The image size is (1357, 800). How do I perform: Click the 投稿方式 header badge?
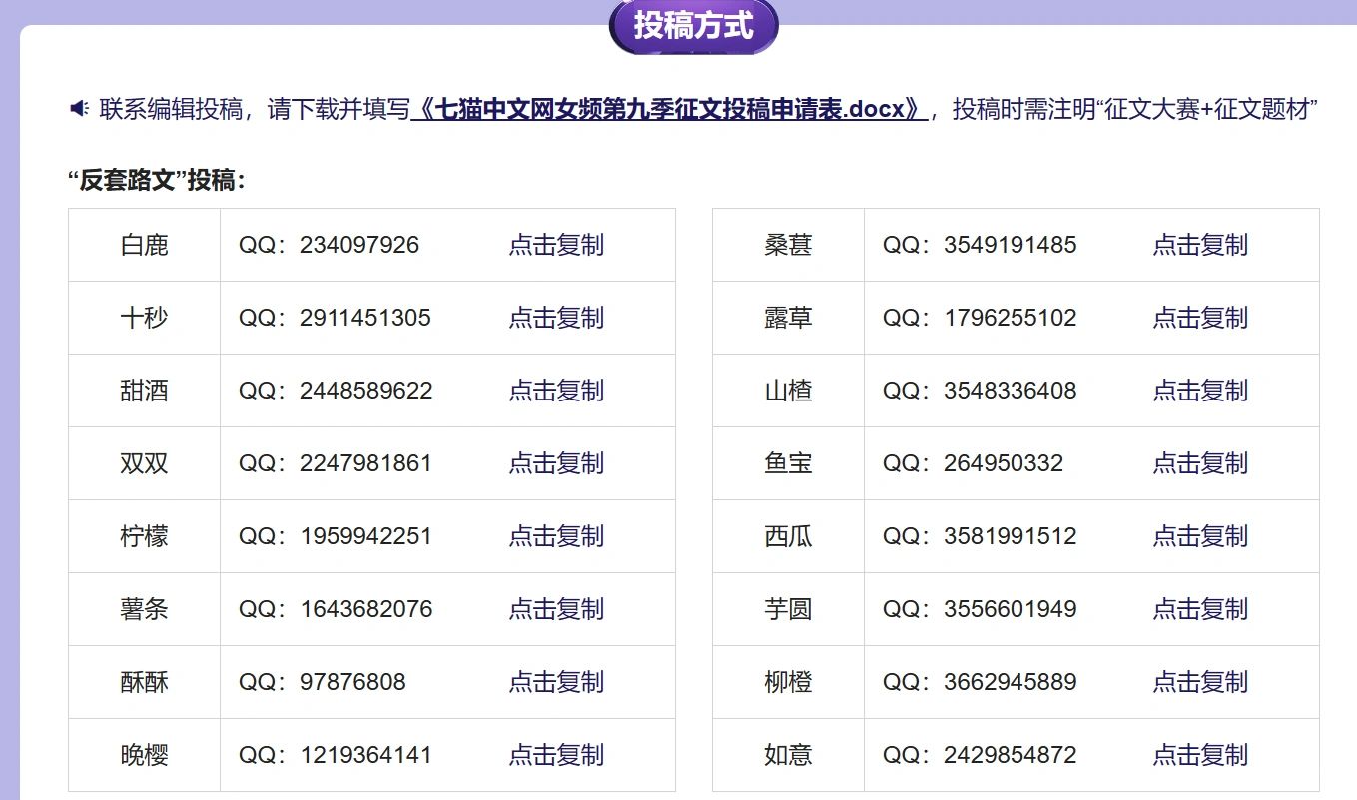coord(693,25)
